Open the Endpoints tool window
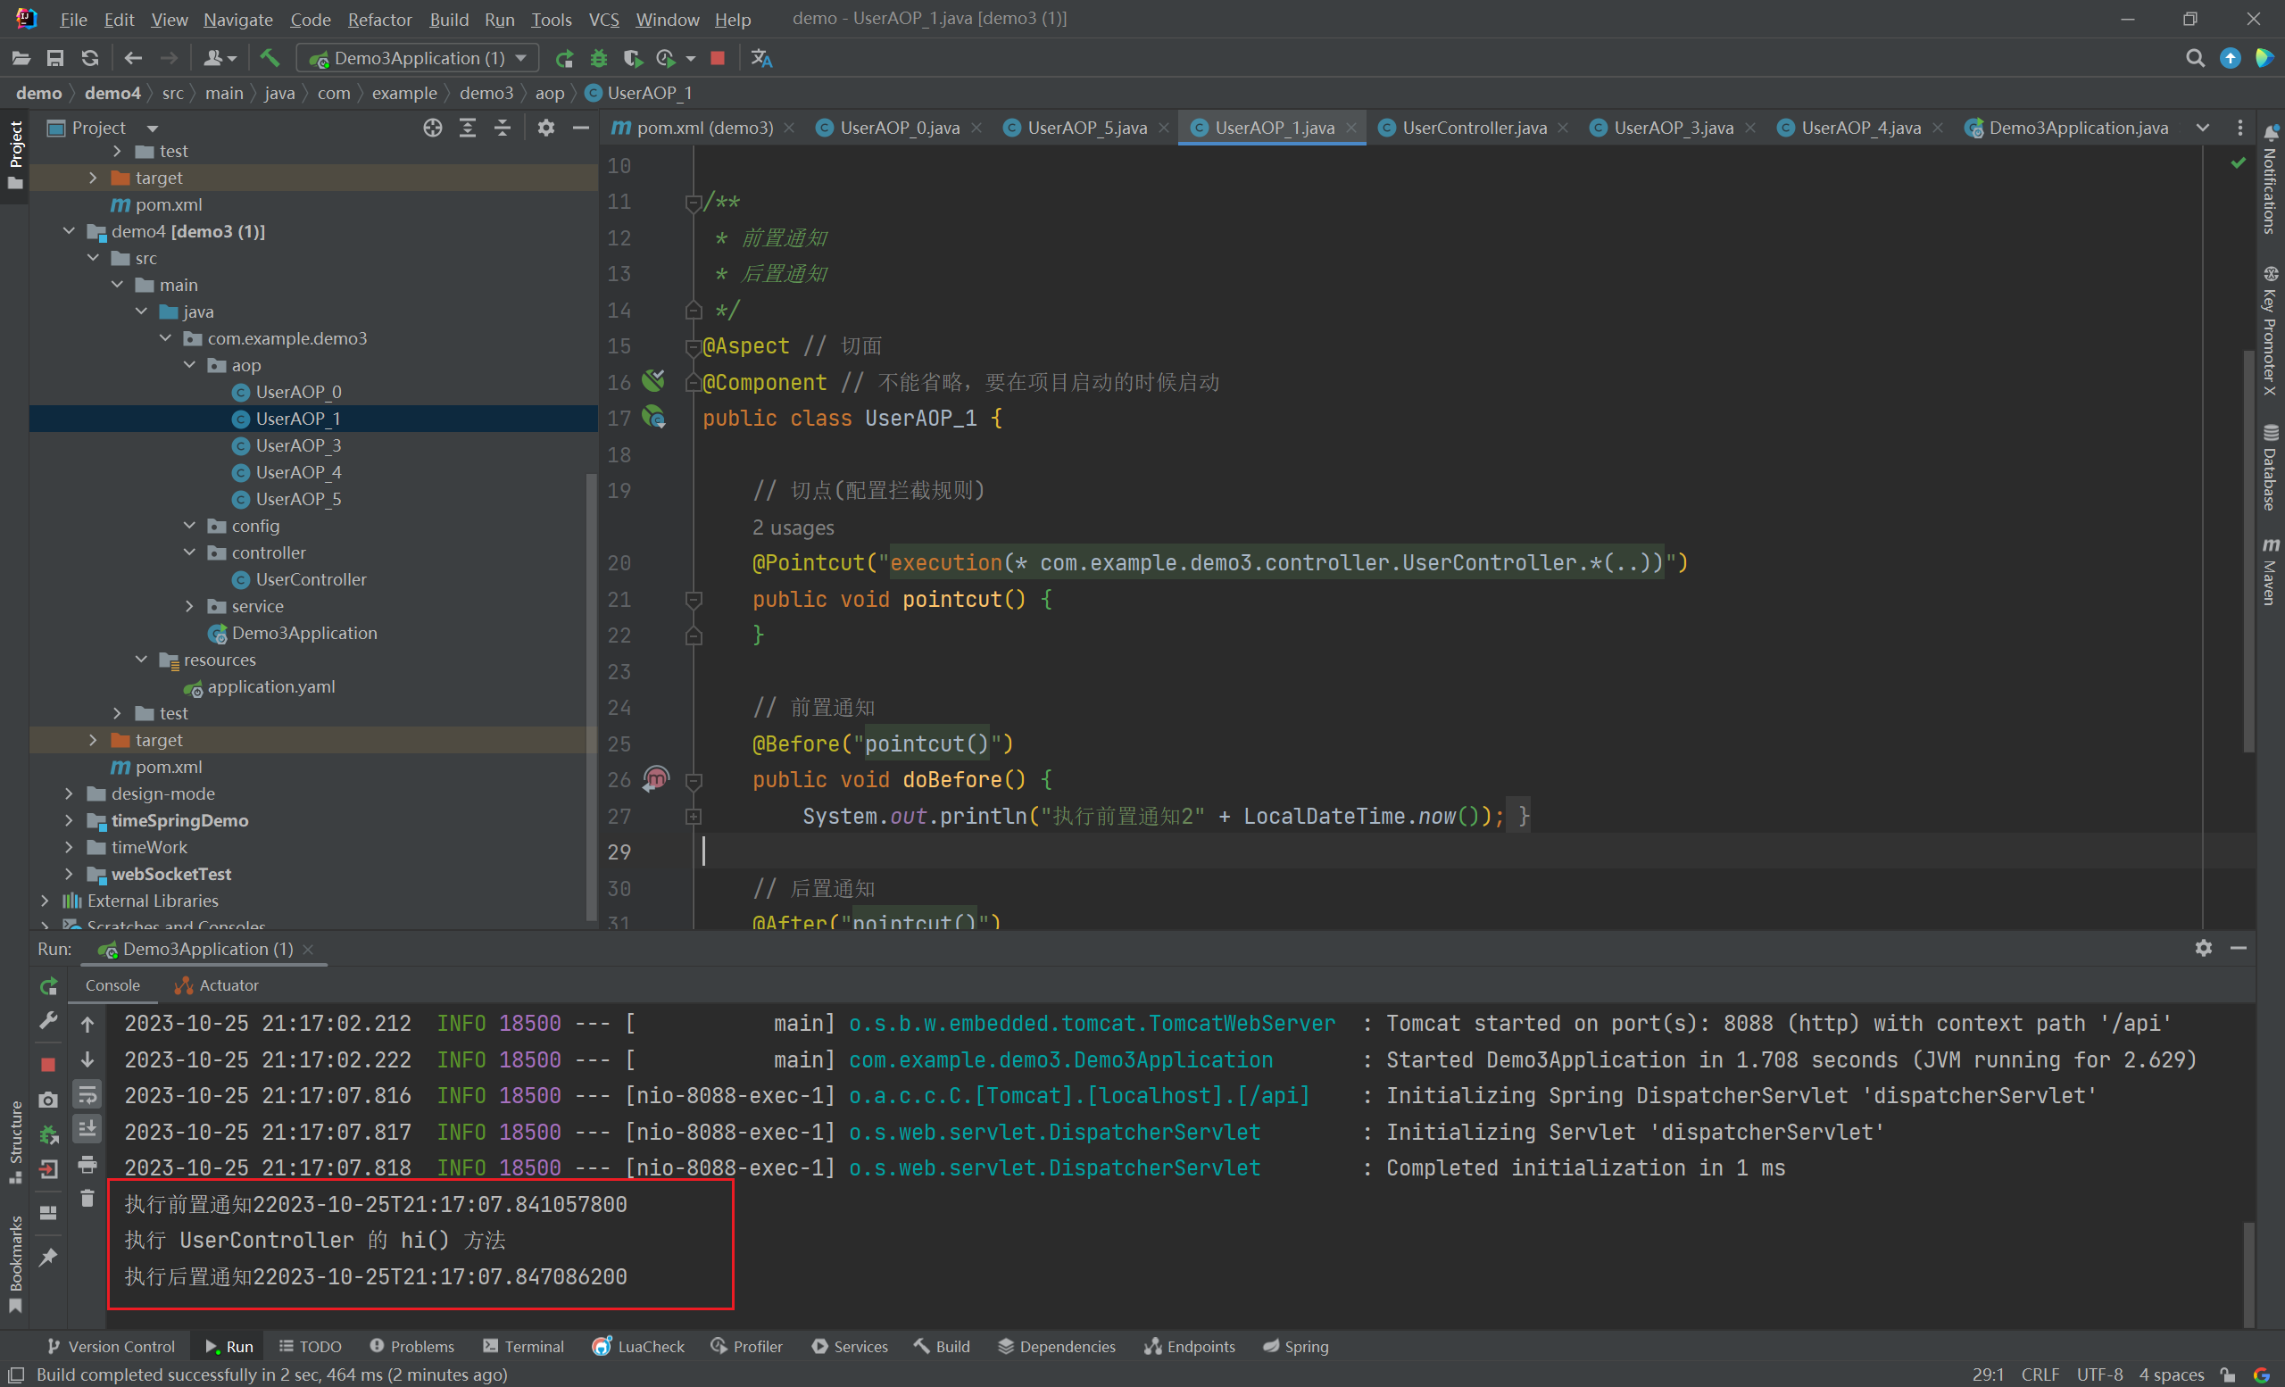This screenshot has height=1387, width=2285. (1191, 1346)
